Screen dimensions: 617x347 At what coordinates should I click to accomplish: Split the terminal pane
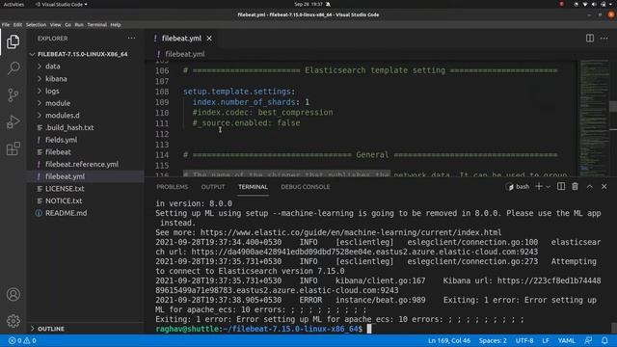click(x=561, y=186)
